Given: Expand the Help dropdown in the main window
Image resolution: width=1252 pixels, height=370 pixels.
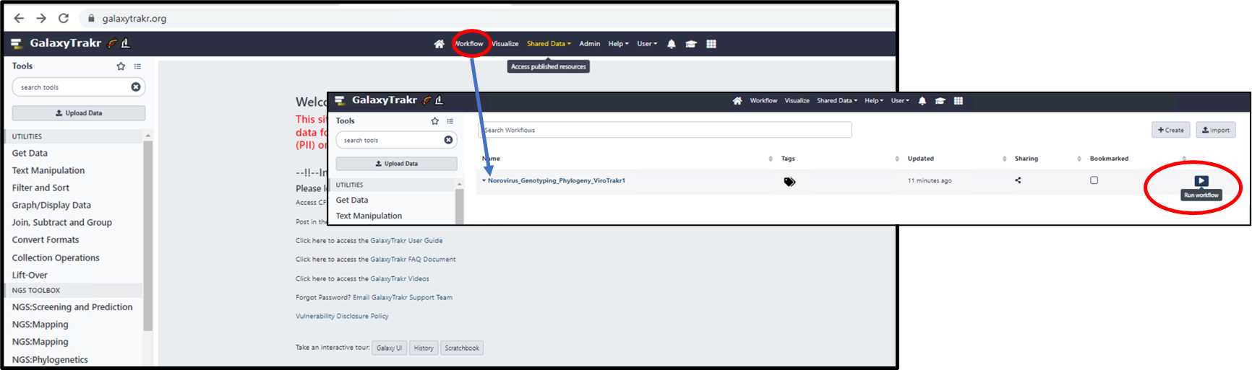Looking at the screenshot, I should tap(618, 44).
